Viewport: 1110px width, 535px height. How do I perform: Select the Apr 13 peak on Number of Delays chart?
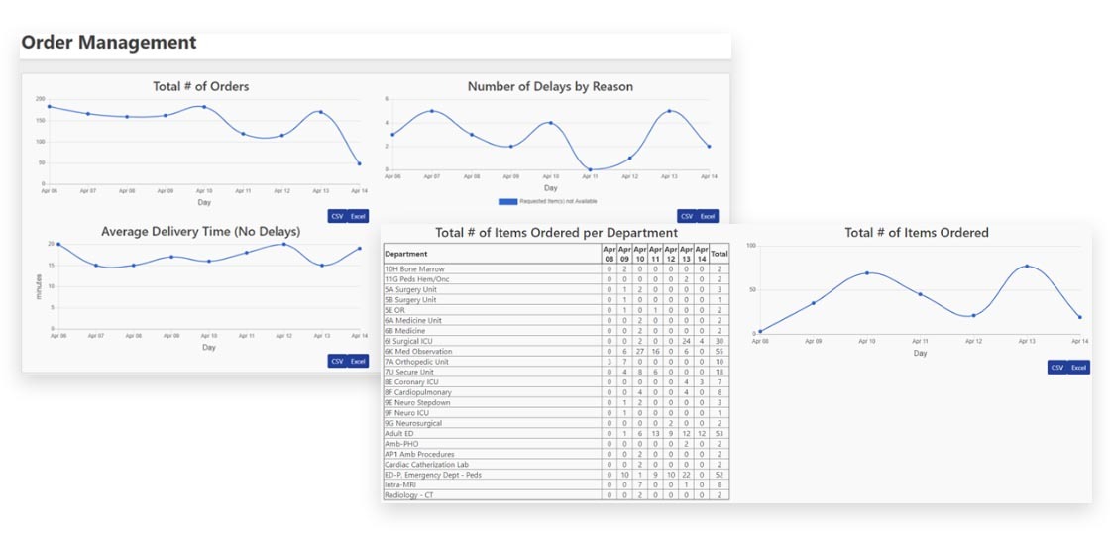click(669, 111)
